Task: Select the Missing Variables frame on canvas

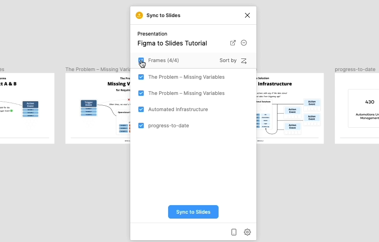Action: [98, 108]
